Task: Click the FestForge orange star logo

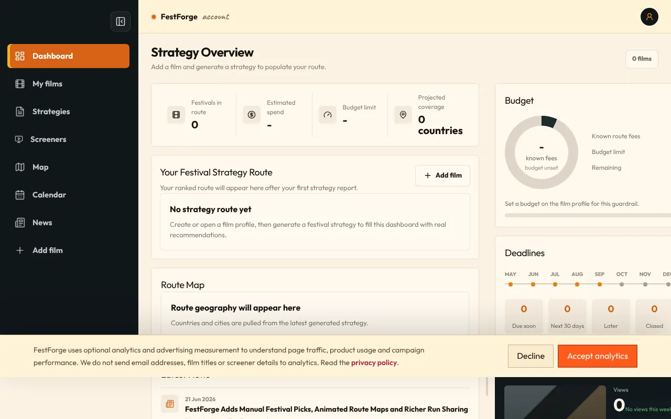Action: coord(154,17)
